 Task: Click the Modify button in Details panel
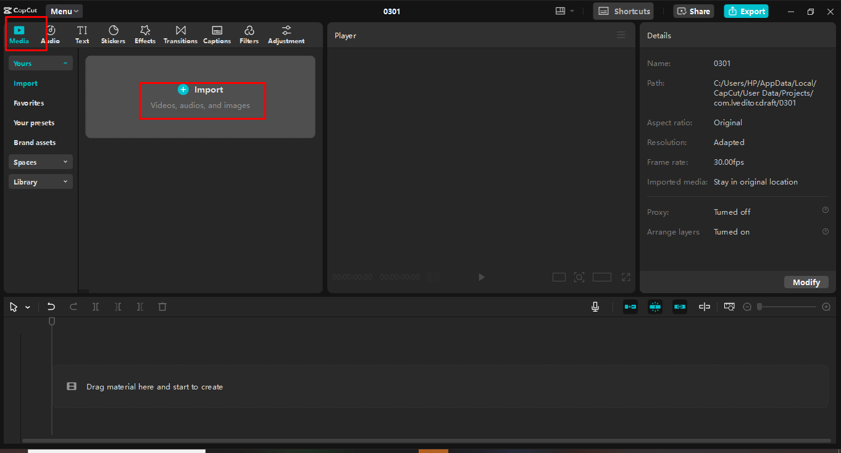pos(806,281)
